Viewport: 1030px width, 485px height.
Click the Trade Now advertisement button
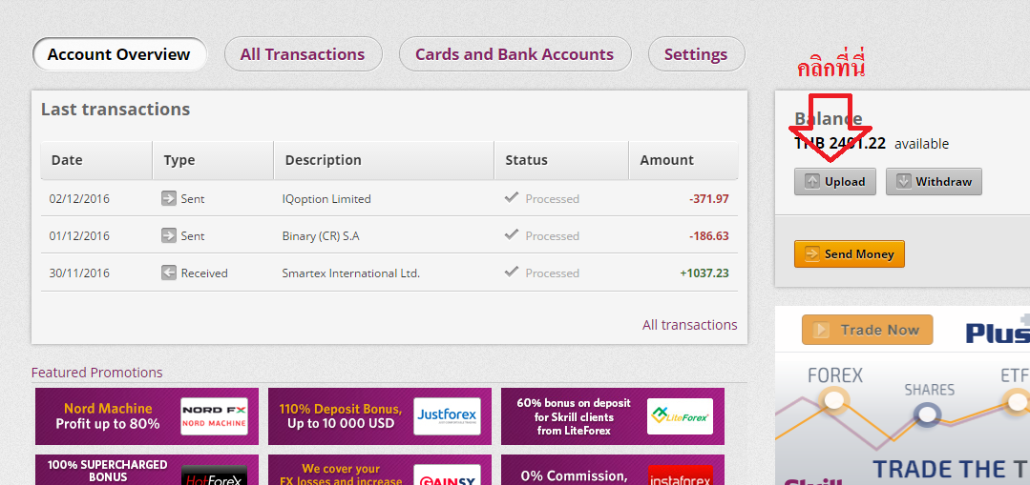pos(867,330)
